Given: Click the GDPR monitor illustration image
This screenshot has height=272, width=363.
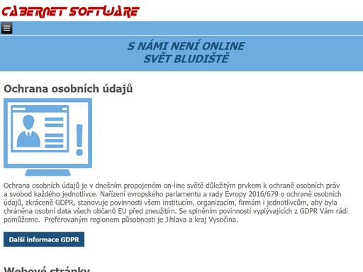Looking at the screenshot, I should click(x=48, y=137).
